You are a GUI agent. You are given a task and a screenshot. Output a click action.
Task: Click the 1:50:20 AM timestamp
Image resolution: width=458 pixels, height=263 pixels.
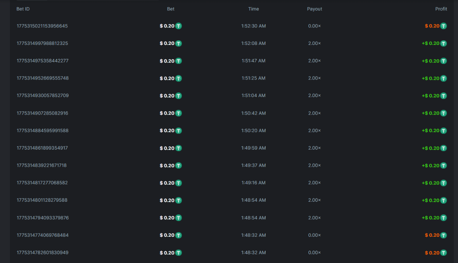(253, 131)
